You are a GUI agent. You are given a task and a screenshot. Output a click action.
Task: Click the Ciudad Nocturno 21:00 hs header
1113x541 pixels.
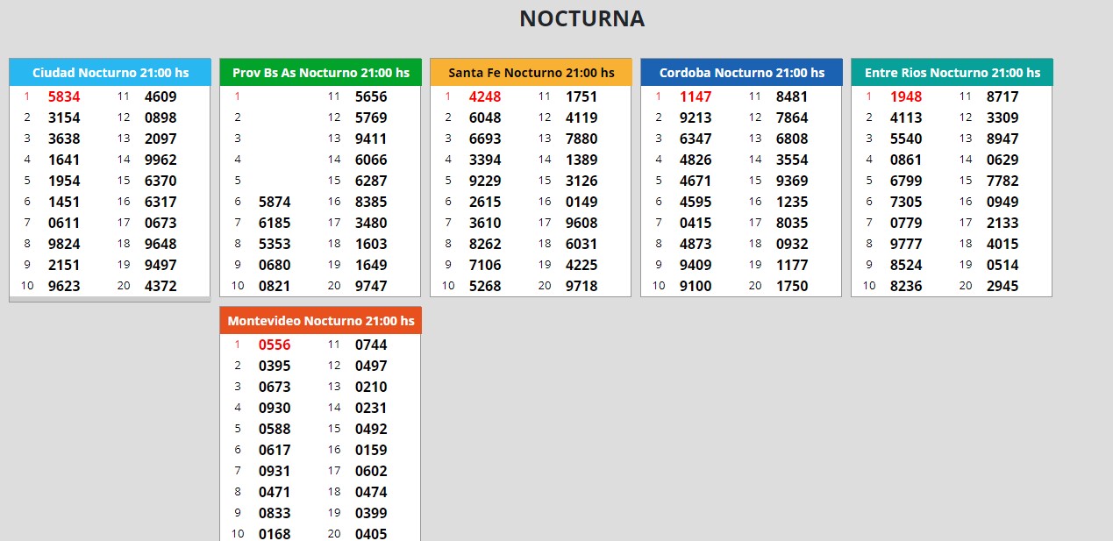110,73
